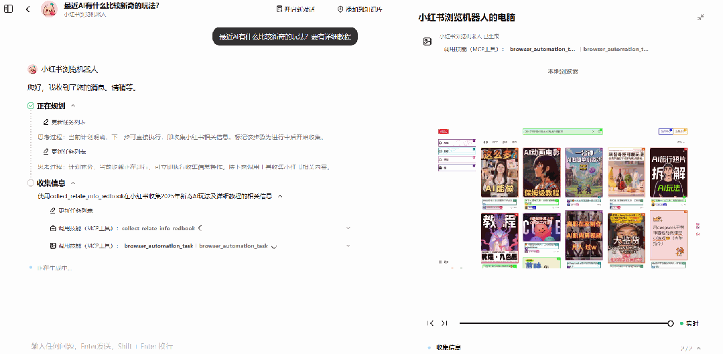Open the AI能做 post thumbnail in the preview
Image resolution: width=723 pixels, height=354 pixels.
[499, 173]
